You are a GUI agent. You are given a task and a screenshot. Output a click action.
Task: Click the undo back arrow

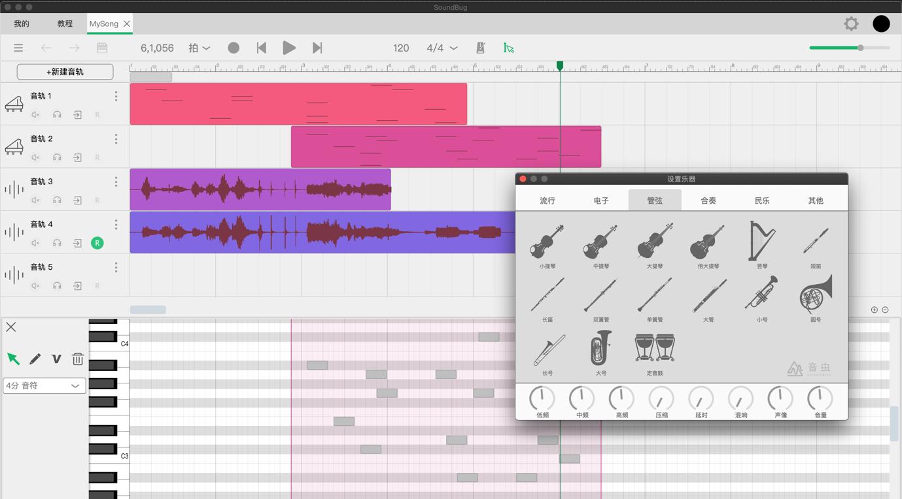pyautogui.click(x=46, y=48)
